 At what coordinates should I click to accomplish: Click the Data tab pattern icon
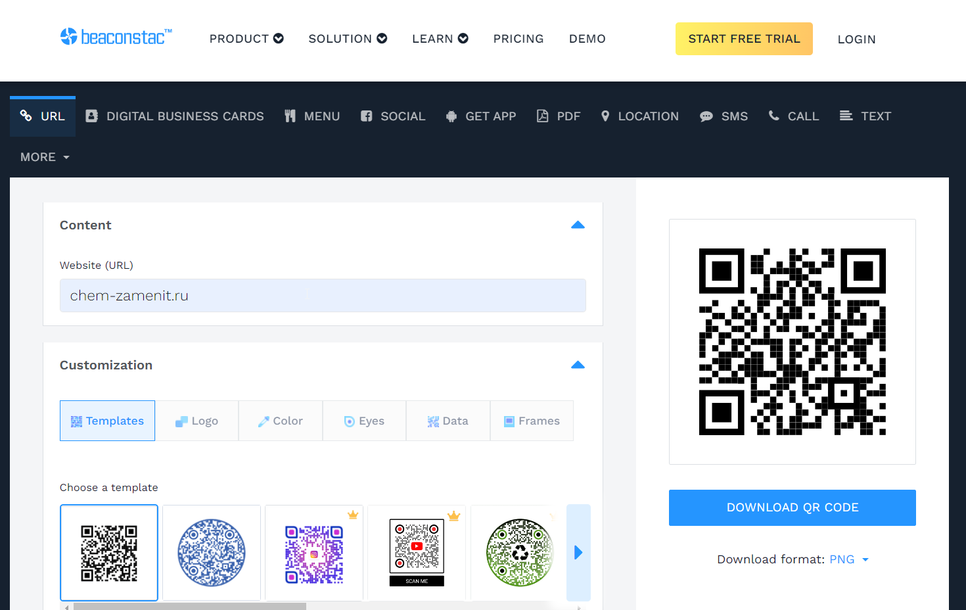pos(433,421)
